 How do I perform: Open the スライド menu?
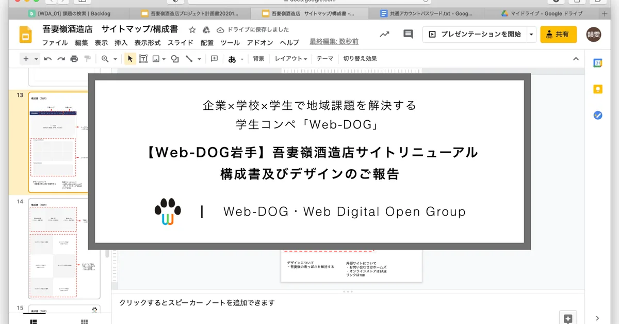point(181,42)
